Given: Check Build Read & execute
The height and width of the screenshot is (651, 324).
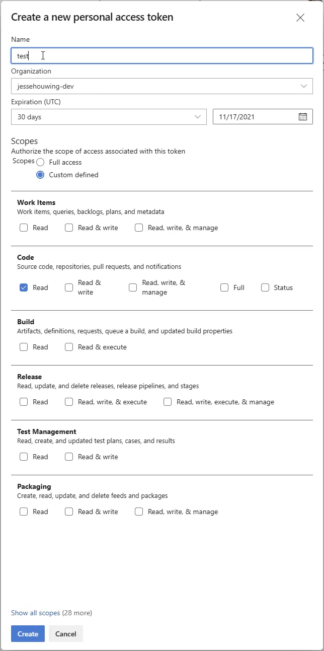Looking at the screenshot, I should (69, 347).
